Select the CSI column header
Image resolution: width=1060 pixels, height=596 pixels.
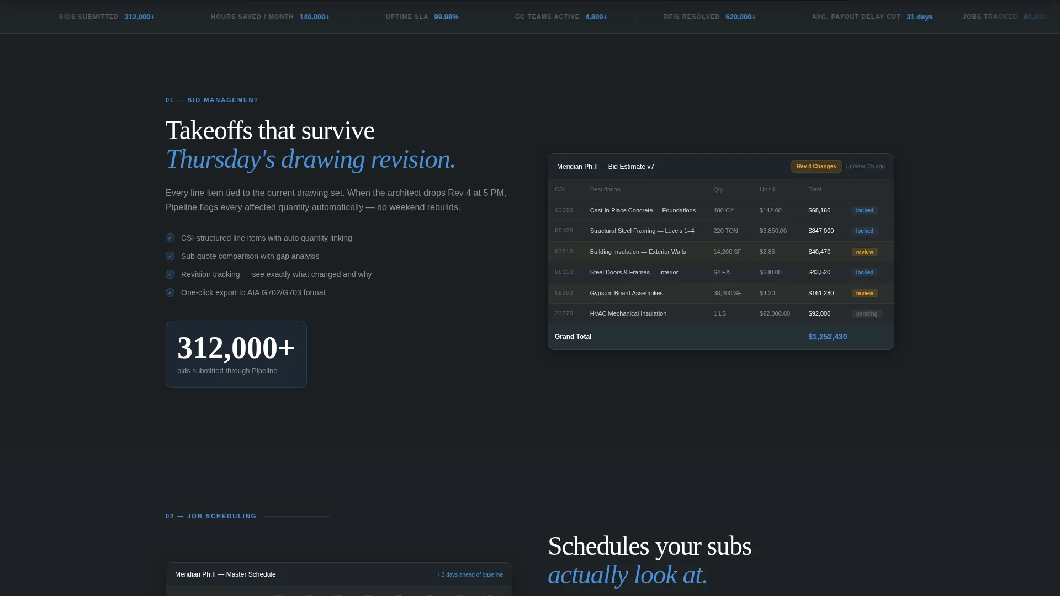[560, 189]
